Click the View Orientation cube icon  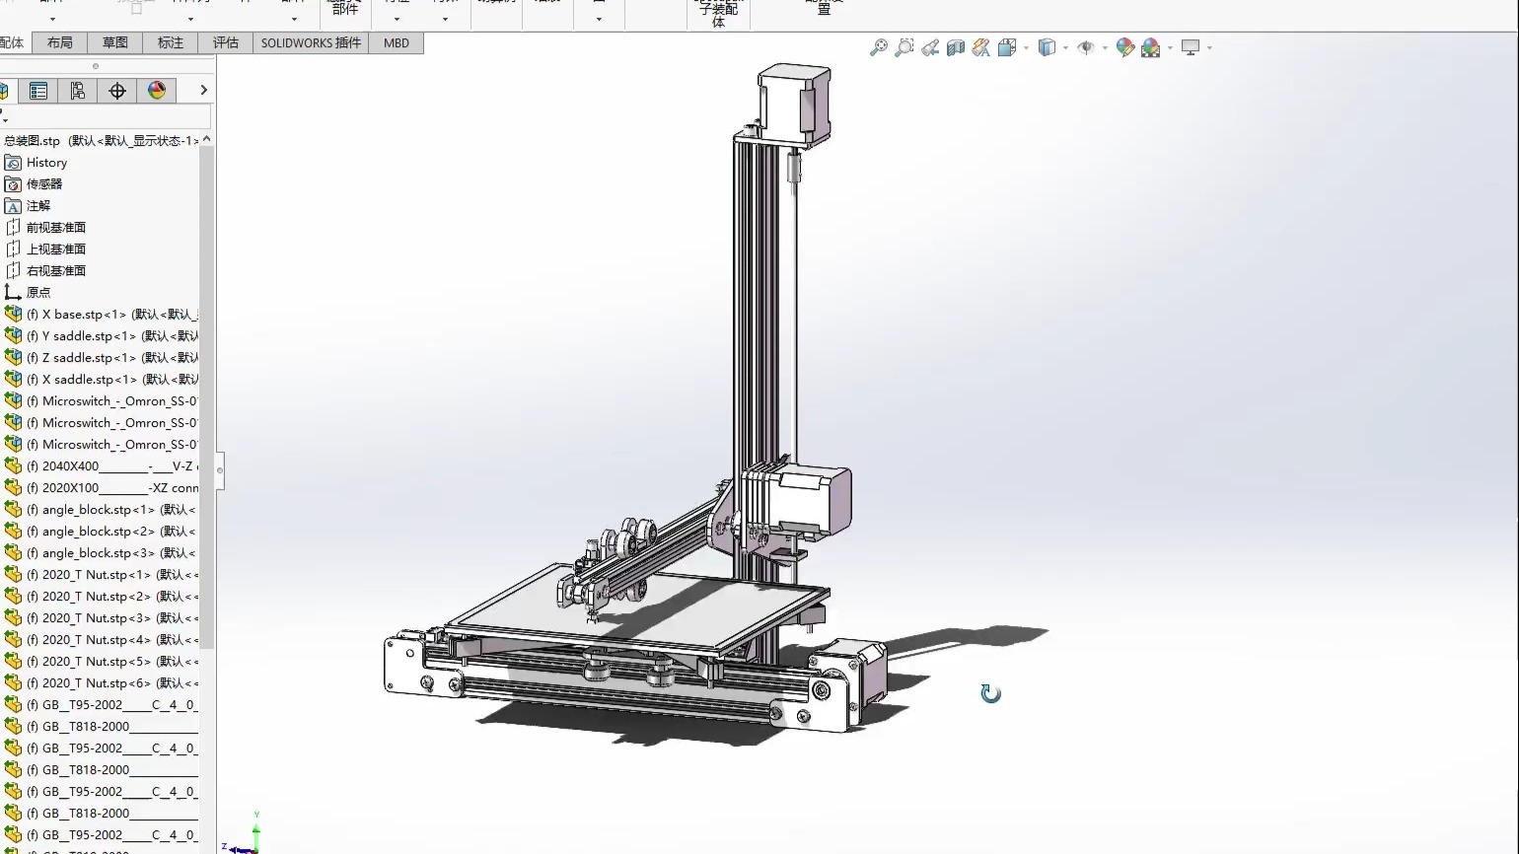(1006, 47)
